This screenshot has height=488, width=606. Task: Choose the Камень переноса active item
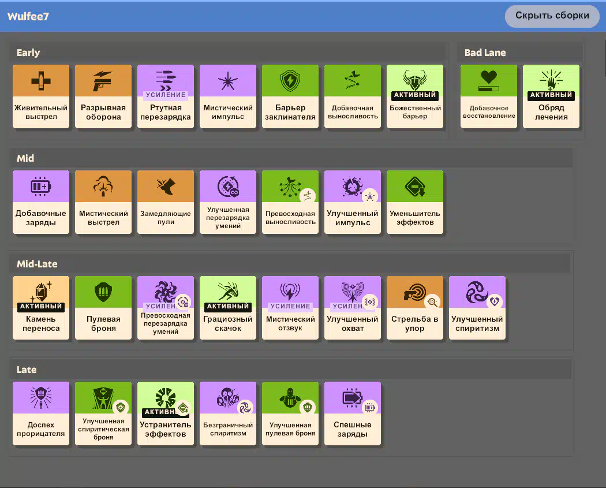pos(41,308)
